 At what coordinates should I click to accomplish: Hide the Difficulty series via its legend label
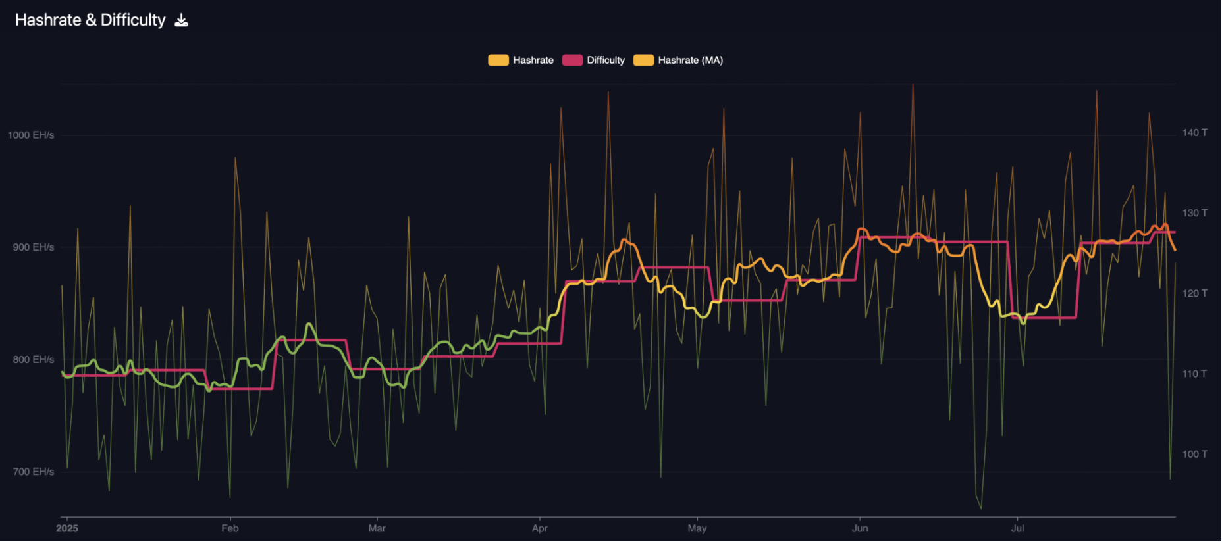click(605, 61)
